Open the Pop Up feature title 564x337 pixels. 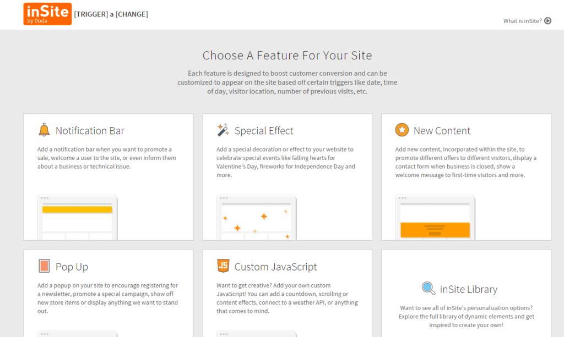click(x=72, y=267)
